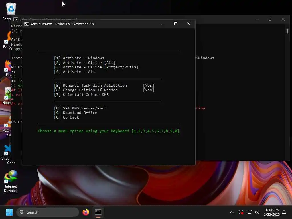Select the Firefox desktop shortcut

click(x=7, y=68)
